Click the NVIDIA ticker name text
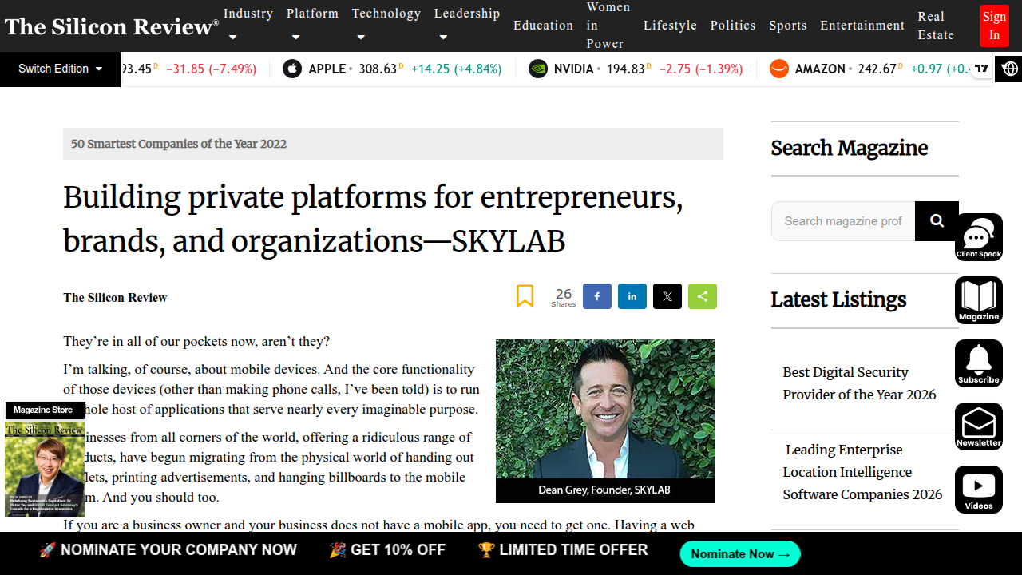This screenshot has width=1022, height=575. (573, 69)
